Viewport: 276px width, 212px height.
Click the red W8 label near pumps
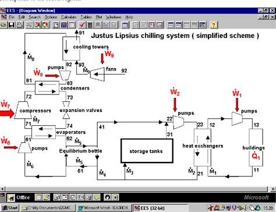point(38,72)
